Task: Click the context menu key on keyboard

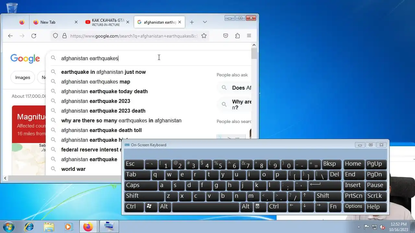Action: tap(260, 207)
